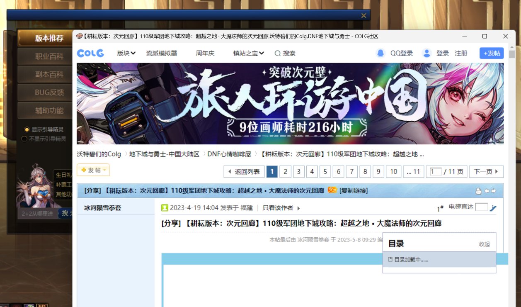This screenshot has height=307, width=521.
Task: Click the current page 1 button
Action: click(x=272, y=172)
